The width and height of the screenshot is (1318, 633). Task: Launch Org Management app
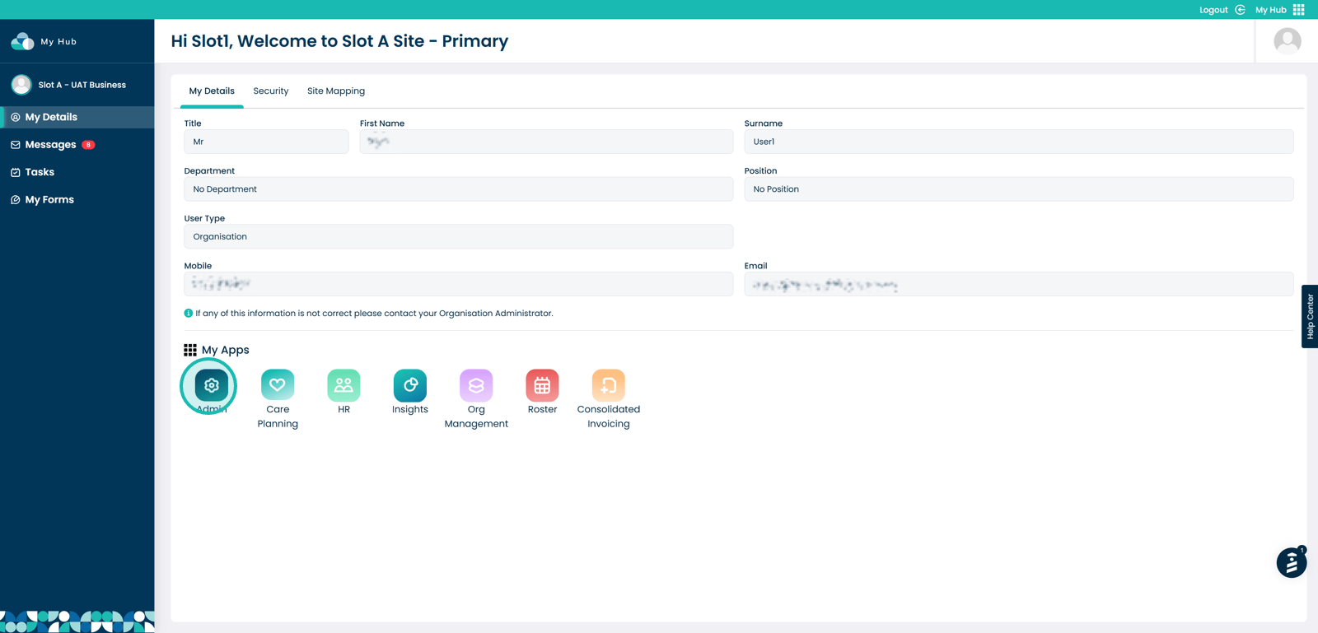[x=476, y=385]
